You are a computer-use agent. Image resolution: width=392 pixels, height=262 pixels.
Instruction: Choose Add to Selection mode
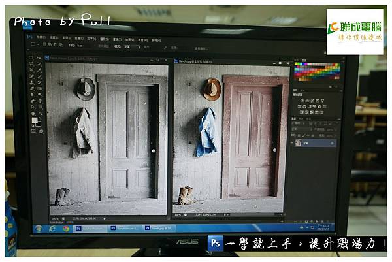pos(50,44)
